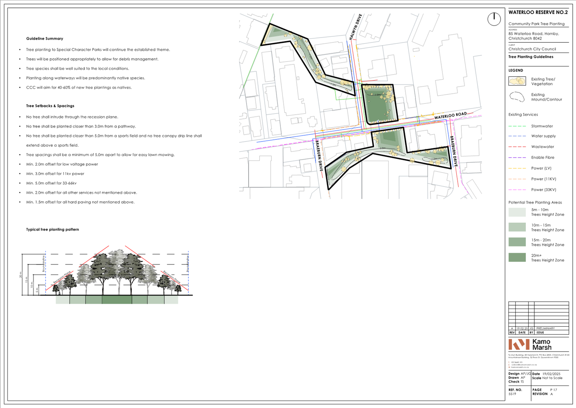
Task: Click the Wastewater red dashed line sample
Action: (517, 147)
